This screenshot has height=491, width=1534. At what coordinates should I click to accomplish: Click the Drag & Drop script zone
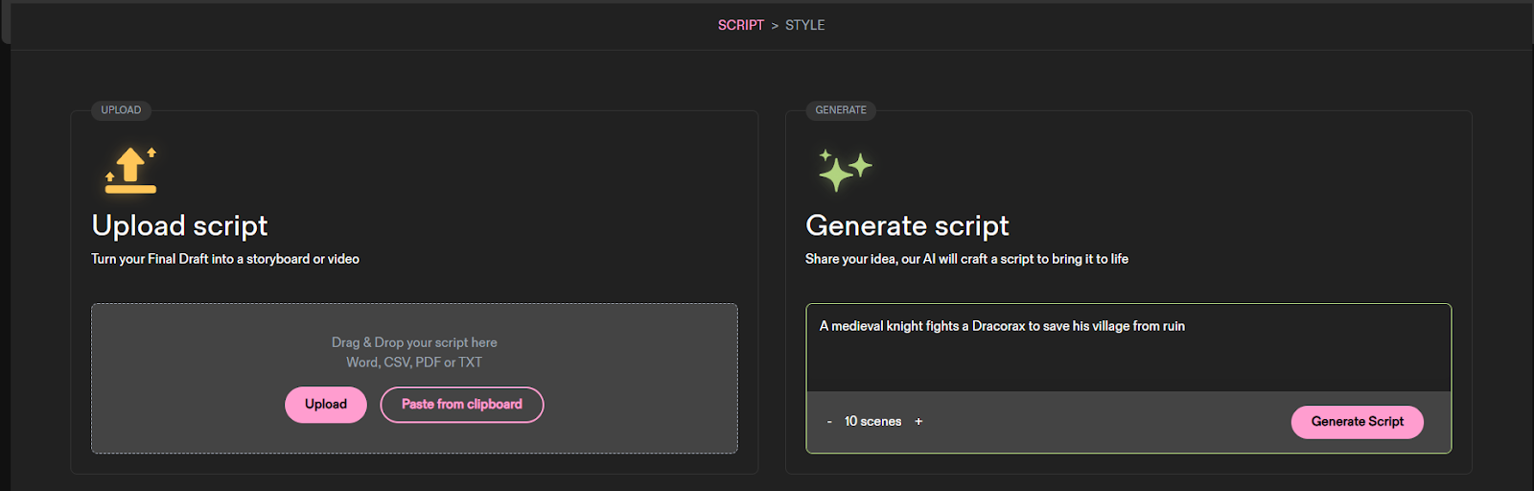[x=414, y=379]
